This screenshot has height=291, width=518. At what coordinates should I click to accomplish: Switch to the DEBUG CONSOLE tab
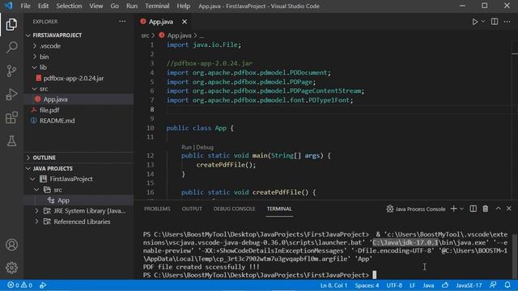click(234, 209)
